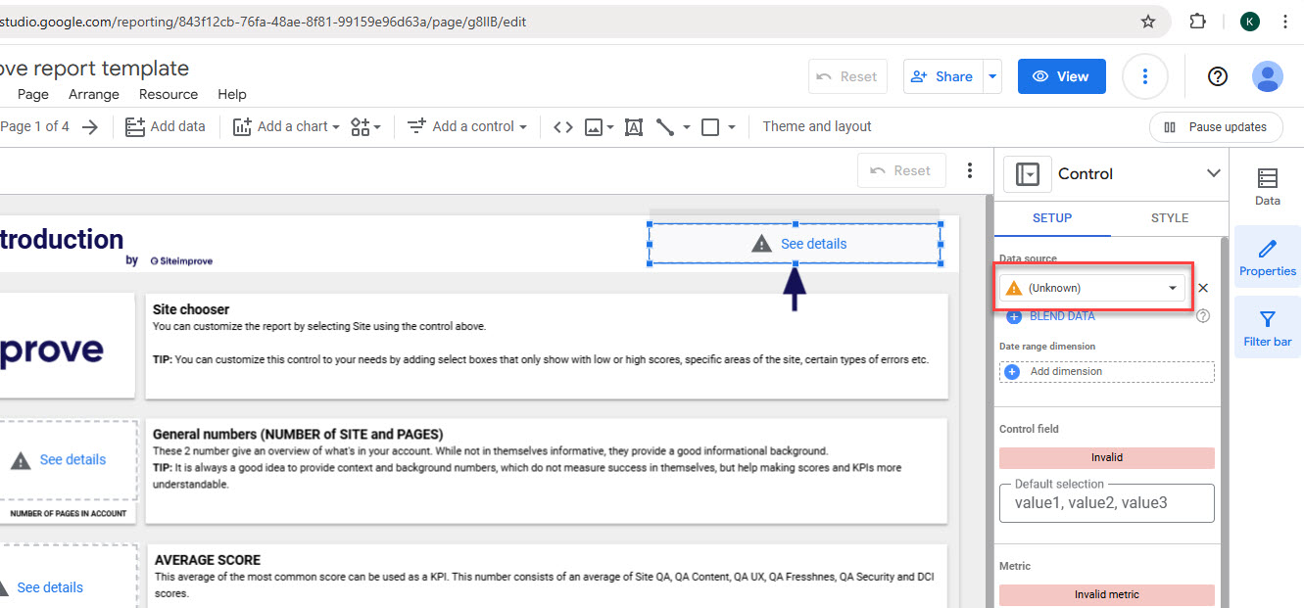
Task: Click See details beside AVERAGE SCORE
Action: tap(50, 587)
